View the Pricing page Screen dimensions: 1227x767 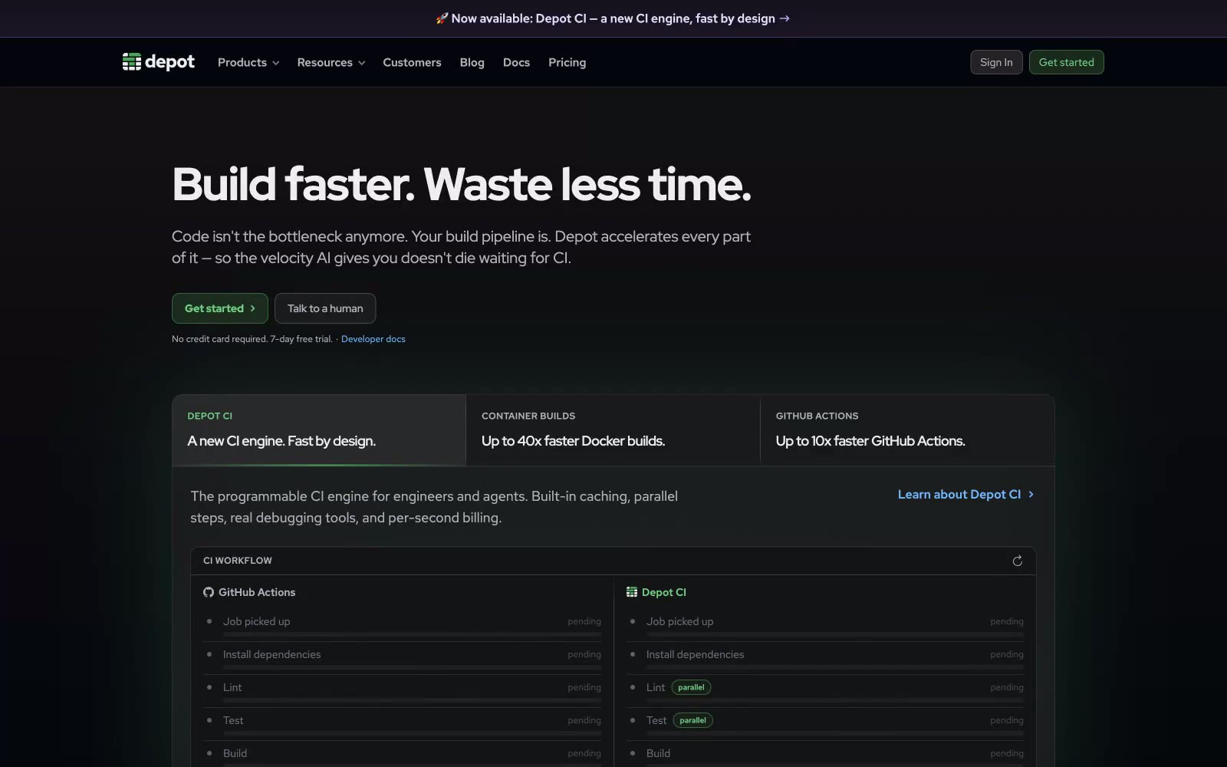pos(567,62)
